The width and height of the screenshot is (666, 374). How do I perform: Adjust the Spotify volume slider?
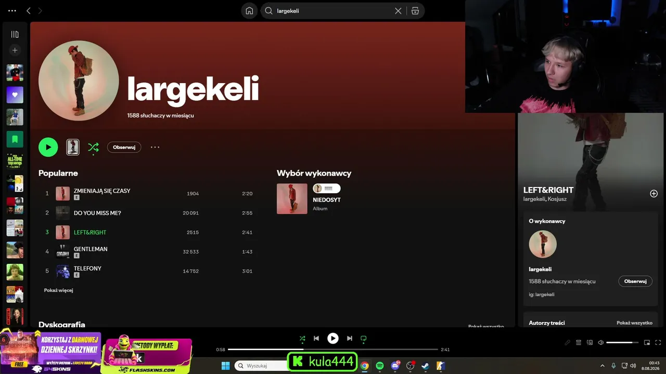click(622, 343)
